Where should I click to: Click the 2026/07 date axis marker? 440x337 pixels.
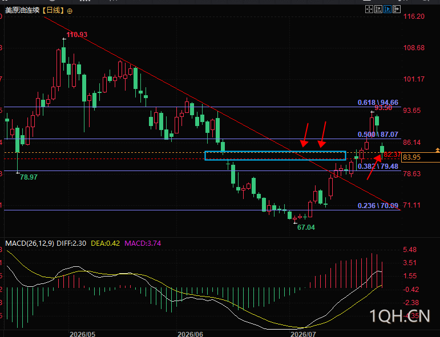303,334
